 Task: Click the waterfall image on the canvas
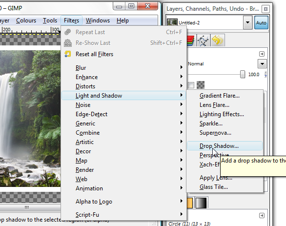pyautogui.click(x=30, y=119)
